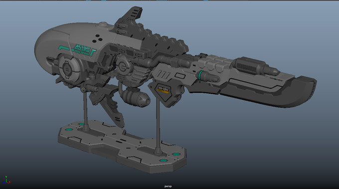Select the ASTRO logo decal on the hull

82,50
